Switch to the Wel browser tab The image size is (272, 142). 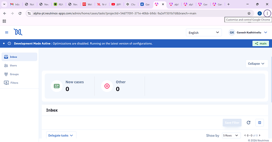click(x=88, y=4)
